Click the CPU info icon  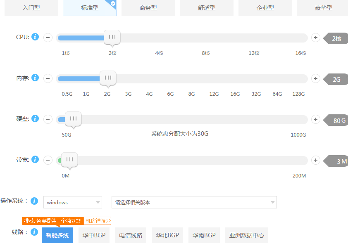[x=35, y=37]
